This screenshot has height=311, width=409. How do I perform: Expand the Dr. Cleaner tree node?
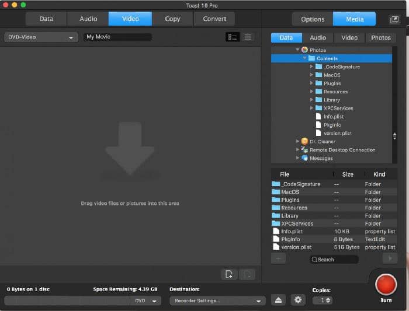297,141
